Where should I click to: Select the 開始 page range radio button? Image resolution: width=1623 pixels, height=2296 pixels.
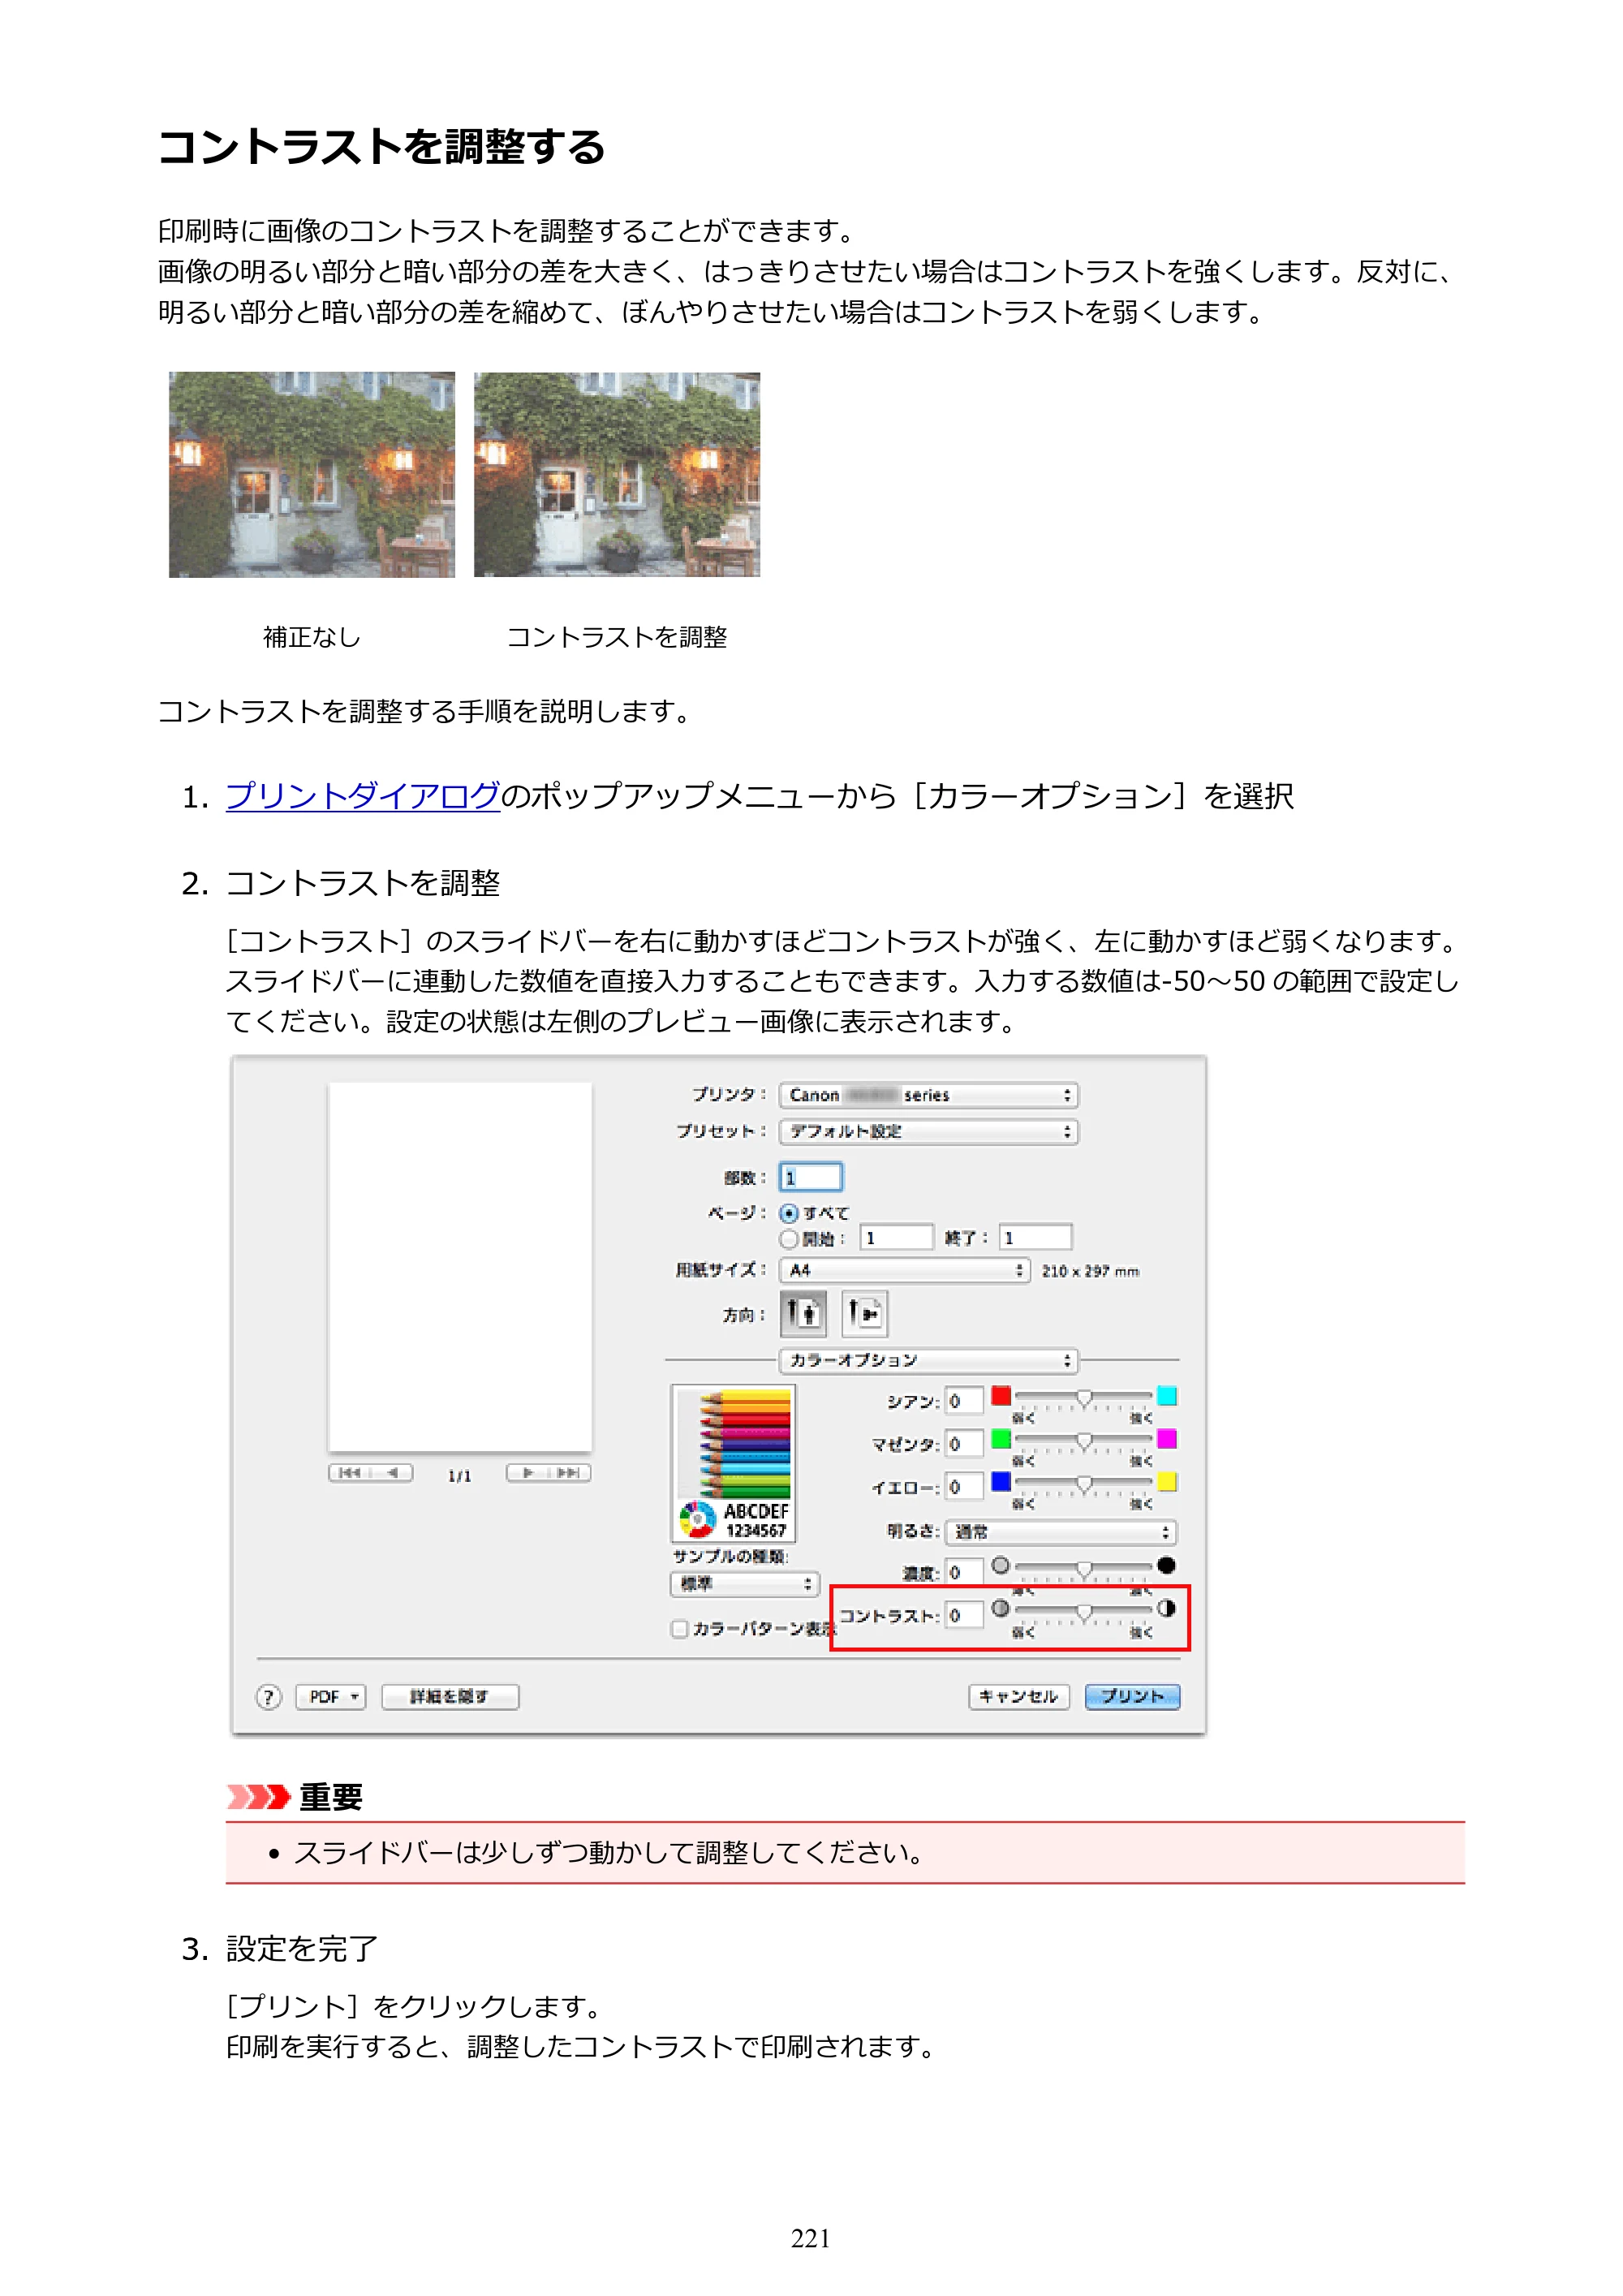(x=790, y=1239)
